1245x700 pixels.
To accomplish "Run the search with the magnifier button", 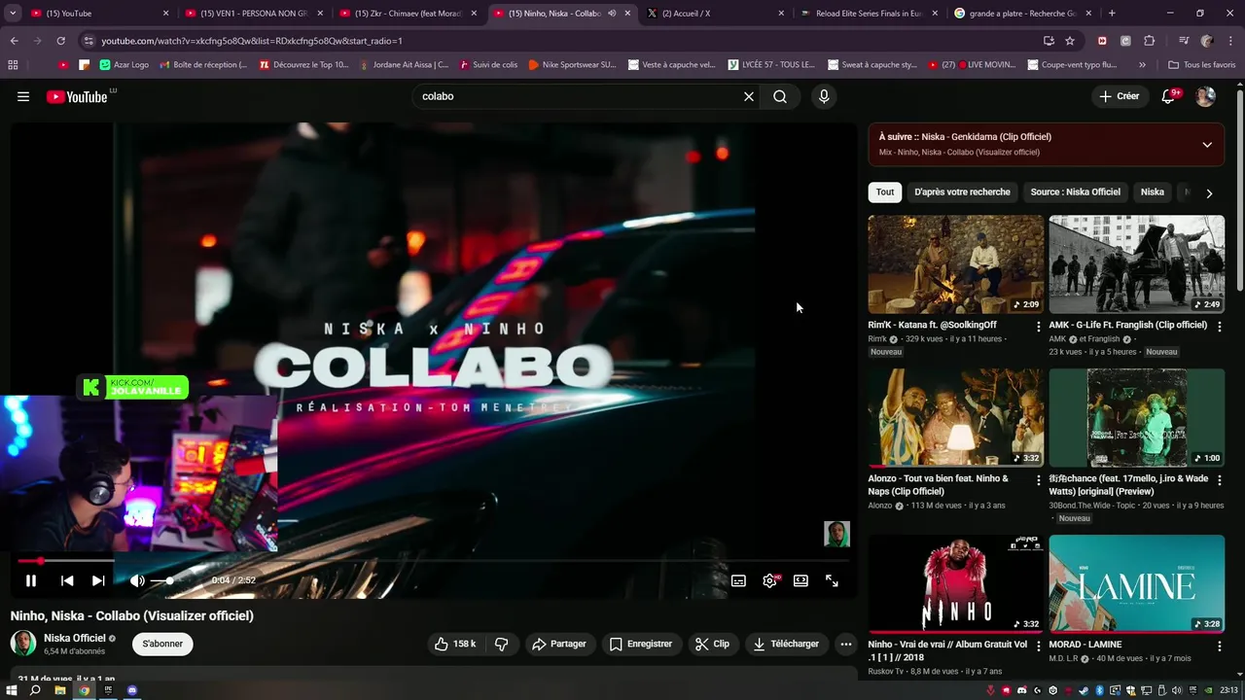I will pos(780,96).
